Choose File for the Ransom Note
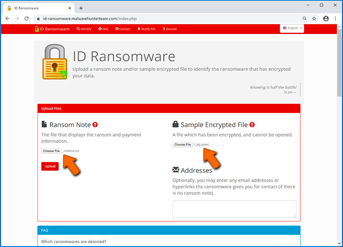343x247 pixels. pyautogui.click(x=51, y=151)
